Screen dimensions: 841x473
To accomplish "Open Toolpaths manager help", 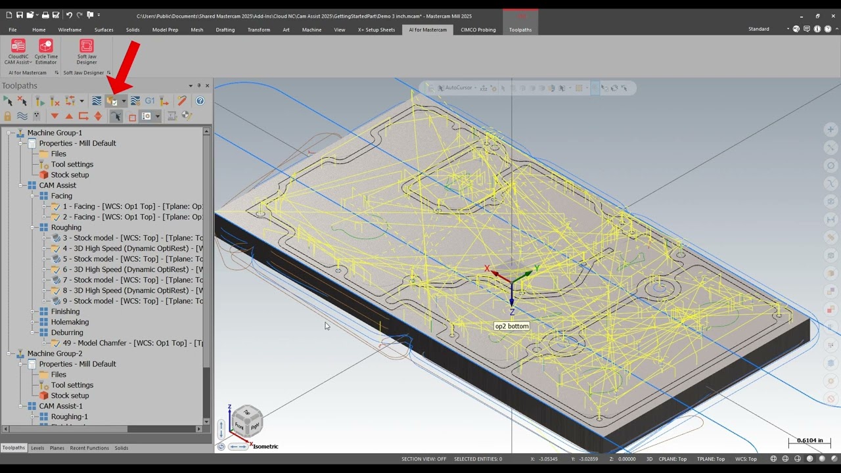I will pos(200,101).
